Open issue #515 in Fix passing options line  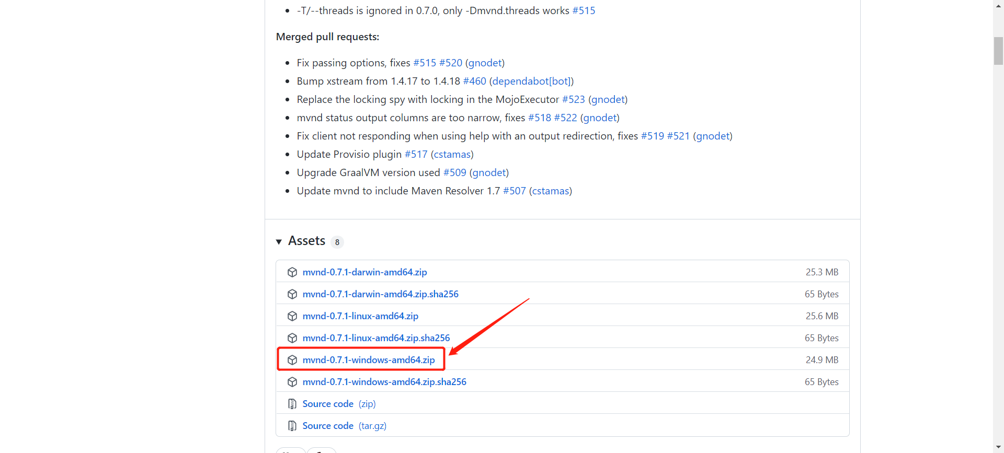425,63
